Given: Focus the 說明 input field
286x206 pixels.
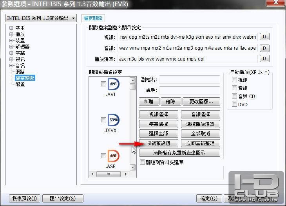Looking at the screenshot, I should (x=190, y=90).
